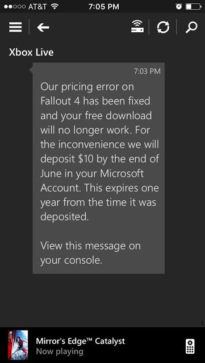
Task: Tap the AT&T carrier label
Action: [x=37, y=6]
